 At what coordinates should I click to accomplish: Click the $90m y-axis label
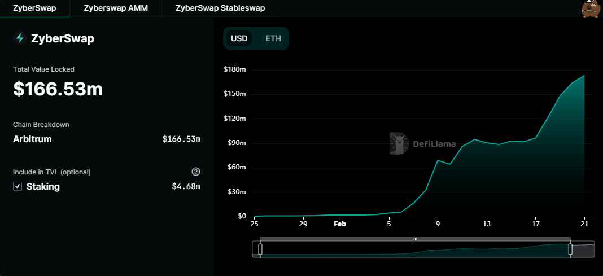(x=236, y=143)
